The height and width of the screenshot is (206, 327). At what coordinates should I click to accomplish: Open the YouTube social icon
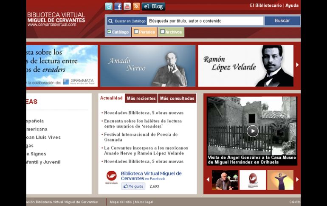pyautogui.click(x=127, y=6)
